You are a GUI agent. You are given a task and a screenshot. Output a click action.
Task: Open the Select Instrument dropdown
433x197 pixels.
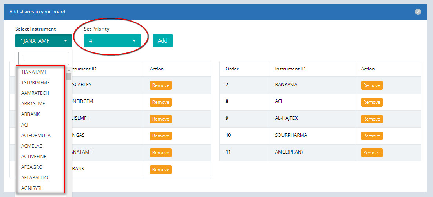pyautogui.click(x=44, y=41)
